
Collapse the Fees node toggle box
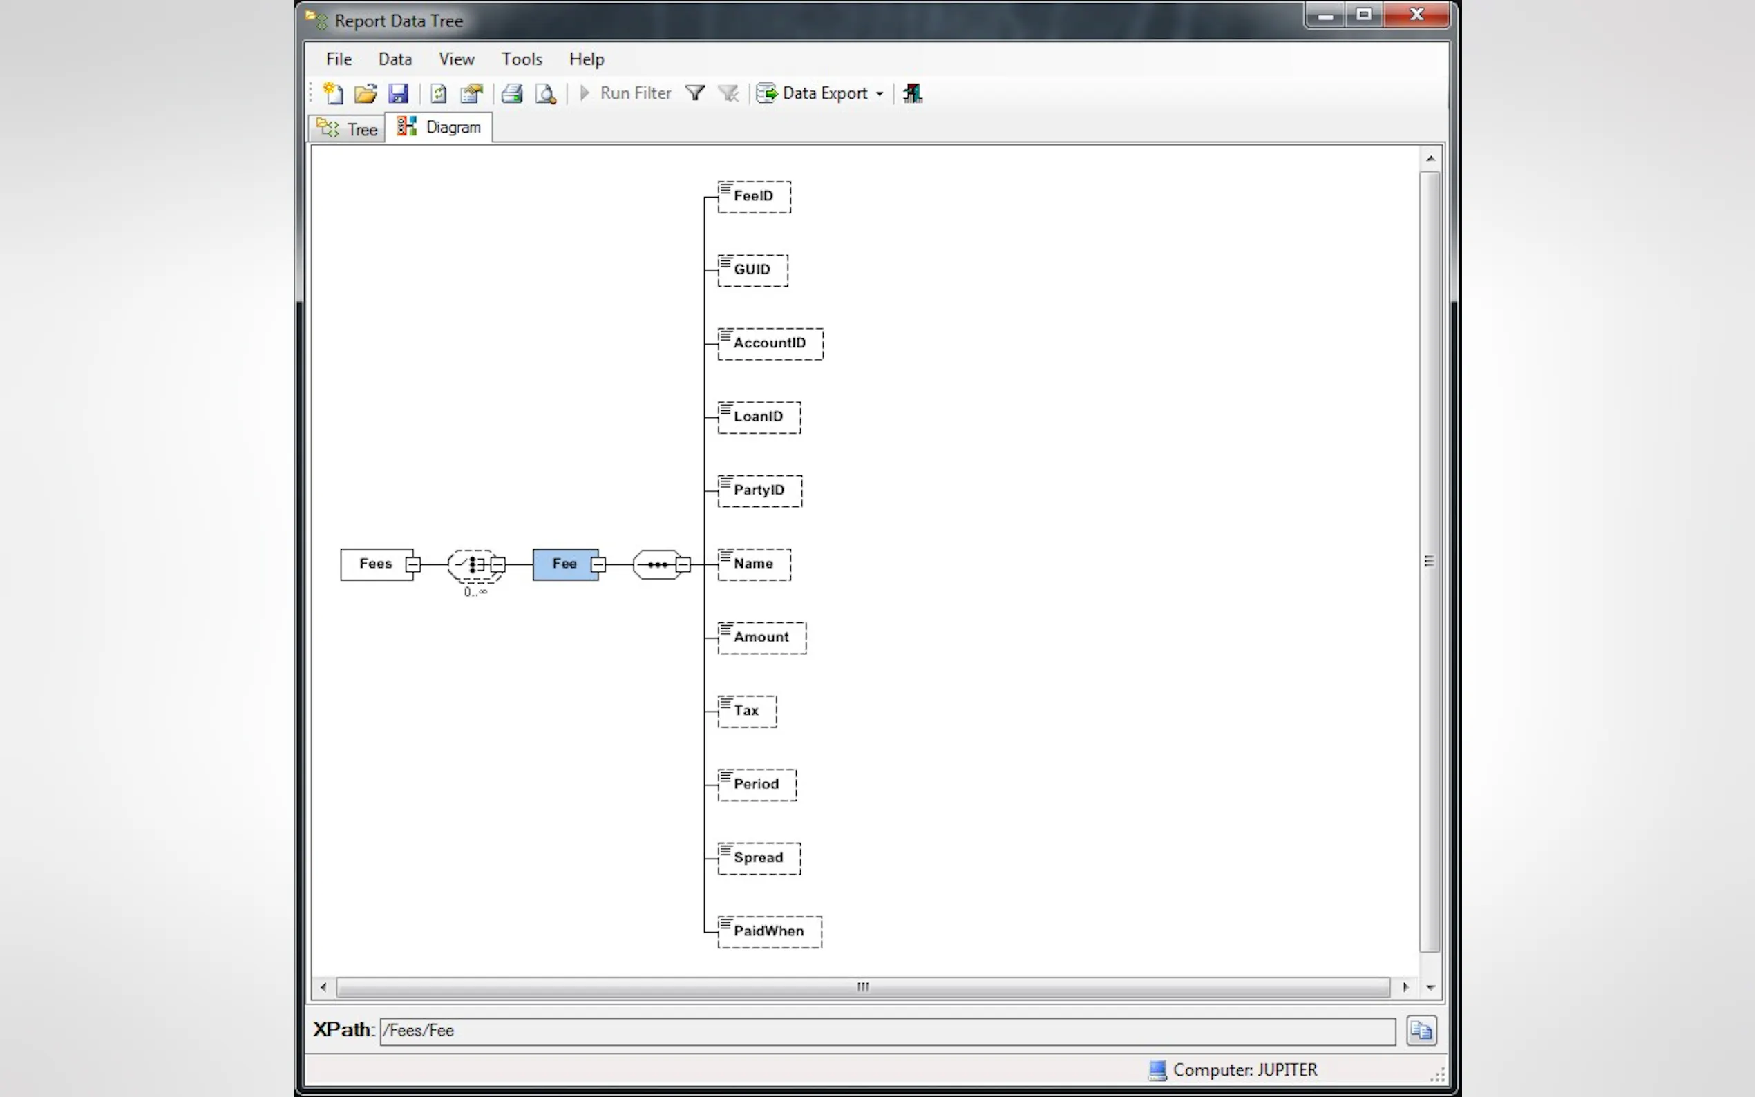412,564
